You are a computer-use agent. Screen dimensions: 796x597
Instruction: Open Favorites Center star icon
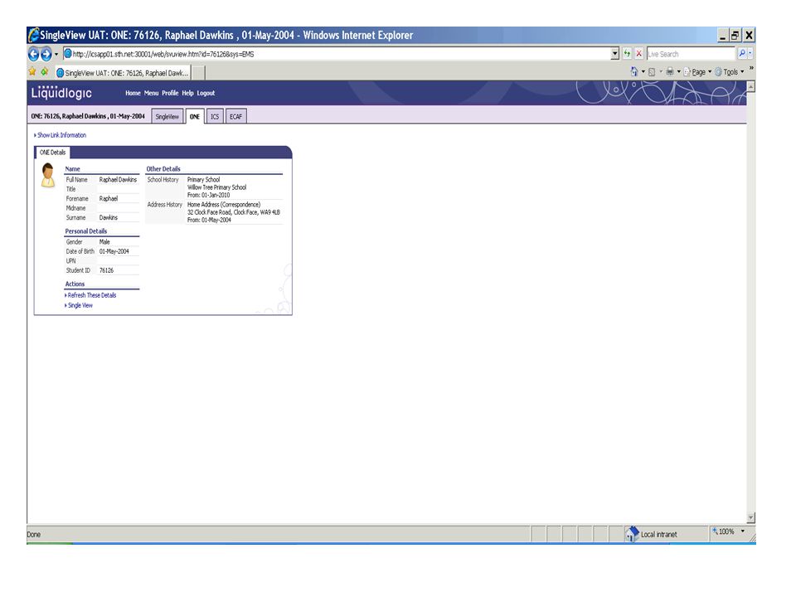pos(32,71)
